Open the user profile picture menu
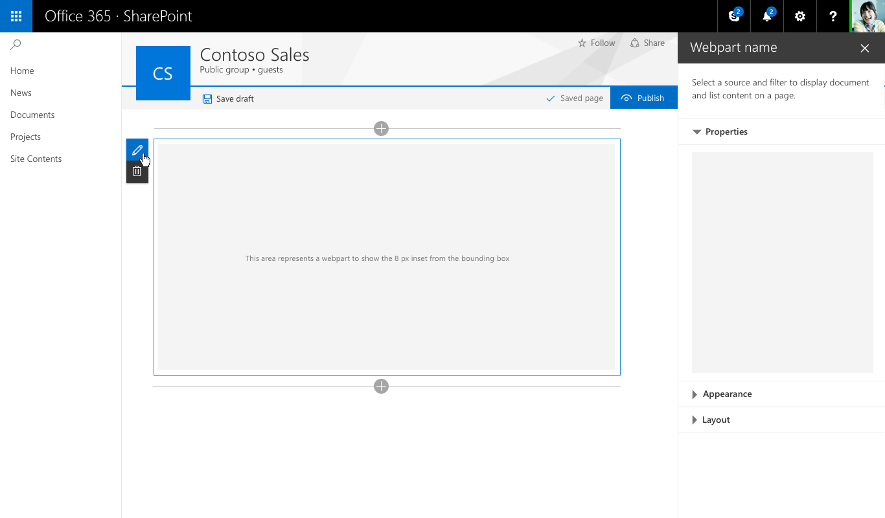Viewport: 885px width, 518px height. click(x=868, y=16)
